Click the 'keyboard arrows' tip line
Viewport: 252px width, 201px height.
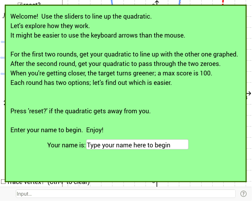coord(98,35)
